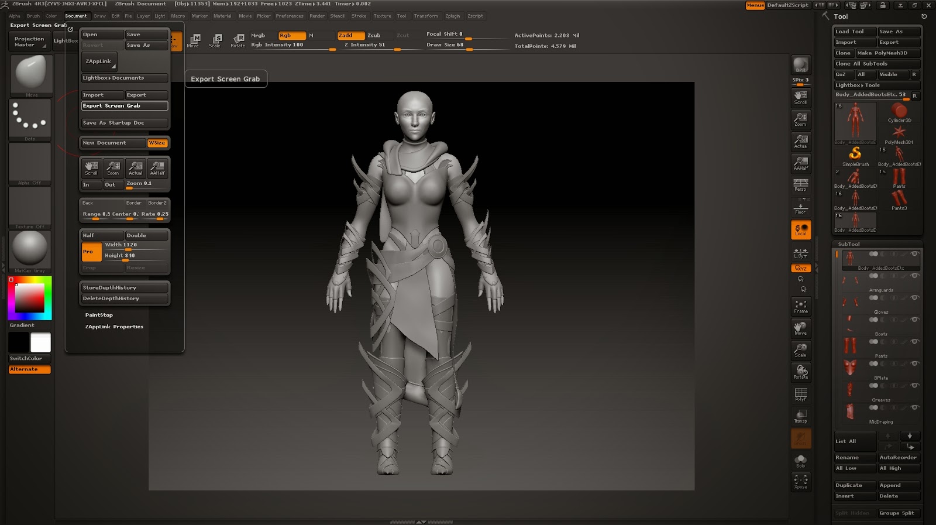
Task: Toggle L.Sym local symmetry icon
Action: coord(800,253)
